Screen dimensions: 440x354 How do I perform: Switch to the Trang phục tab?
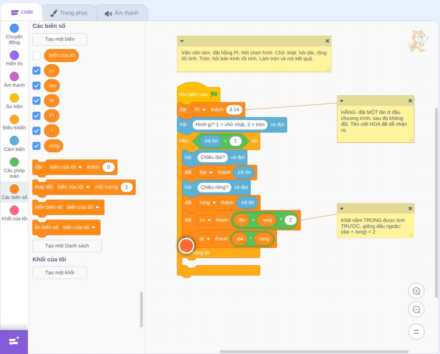69,13
